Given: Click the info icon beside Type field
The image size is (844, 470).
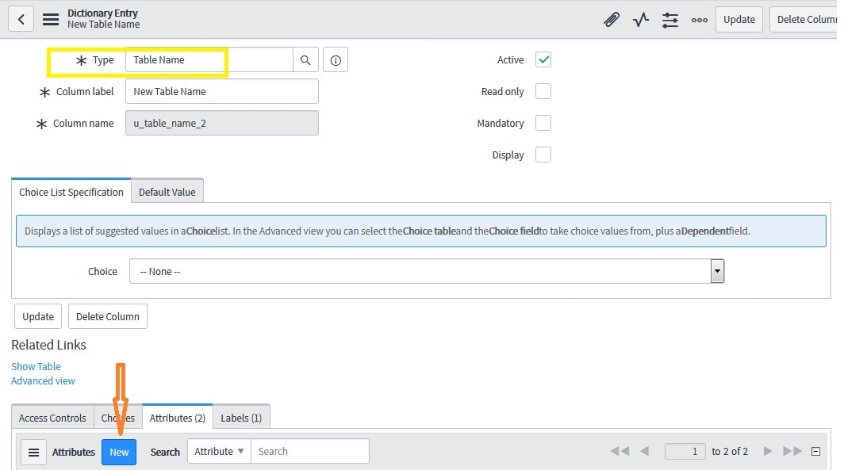Looking at the screenshot, I should [336, 60].
